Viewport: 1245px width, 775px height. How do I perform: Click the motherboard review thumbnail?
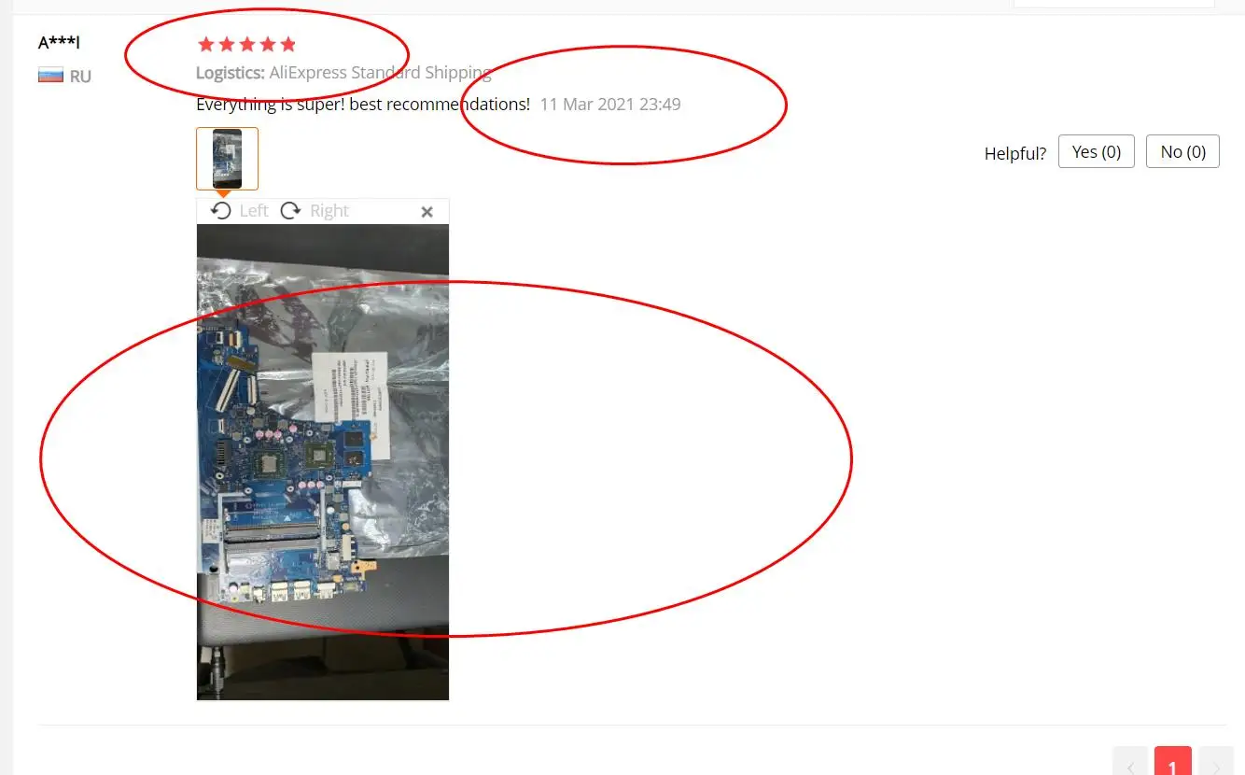point(227,159)
